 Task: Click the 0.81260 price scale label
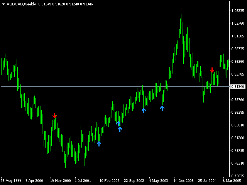[238, 138]
